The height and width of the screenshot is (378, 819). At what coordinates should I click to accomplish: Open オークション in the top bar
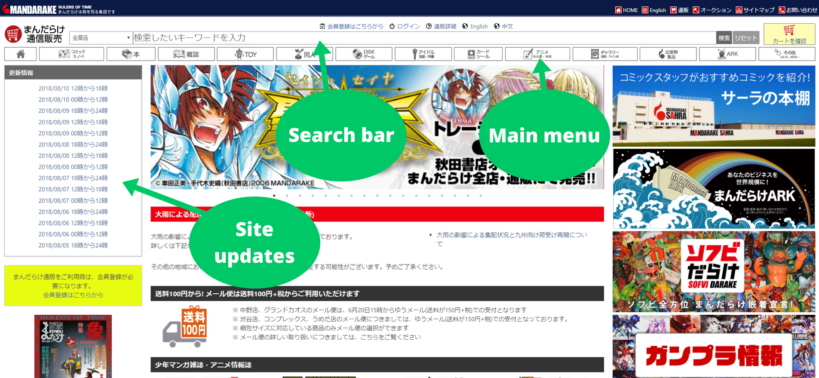click(712, 10)
